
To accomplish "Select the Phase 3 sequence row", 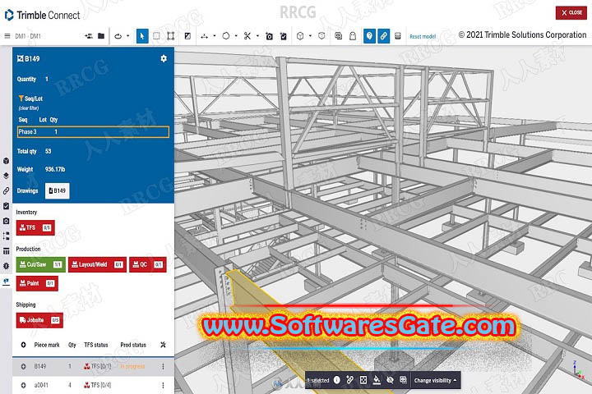I will coord(93,131).
